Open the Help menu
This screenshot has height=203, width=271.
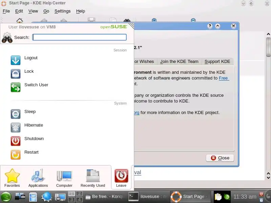click(x=81, y=11)
